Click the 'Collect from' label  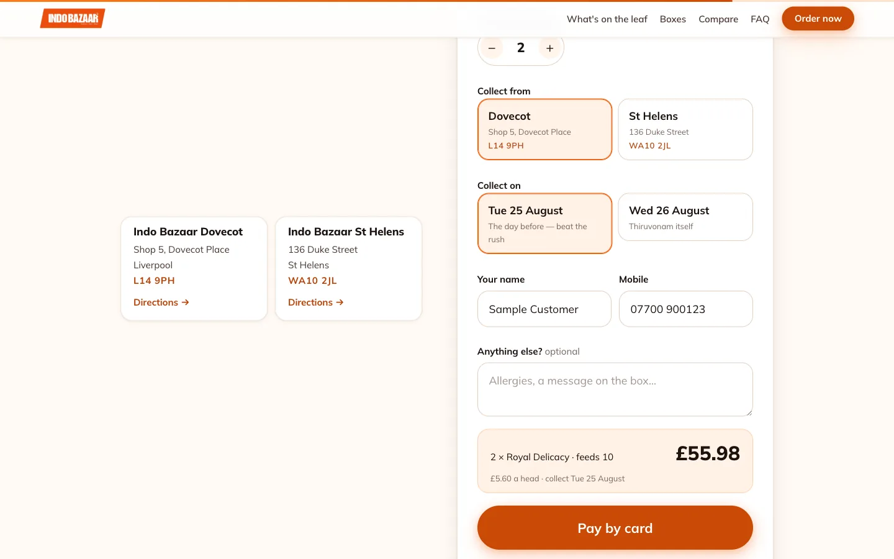tap(504, 91)
